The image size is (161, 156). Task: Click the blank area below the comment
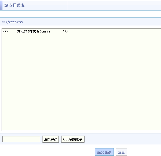click(80, 67)
